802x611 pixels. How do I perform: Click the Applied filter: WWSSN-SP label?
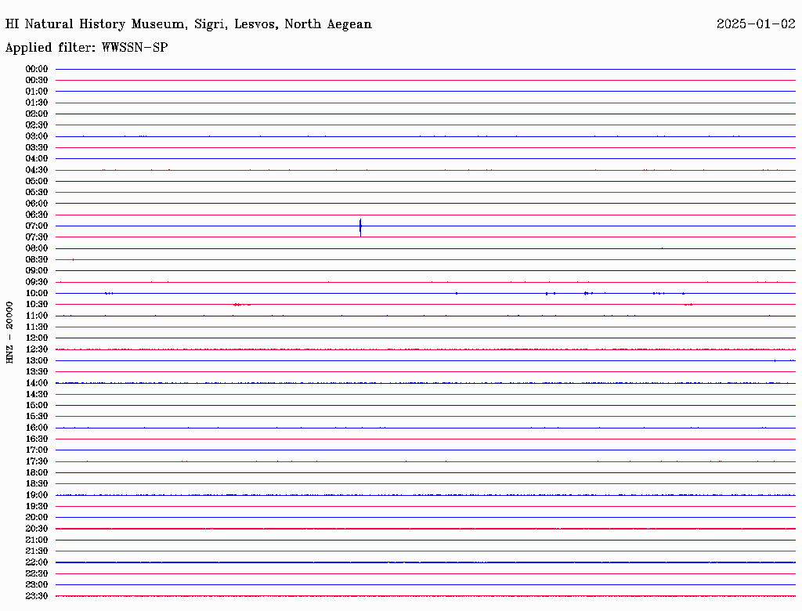tap(86, 47)
